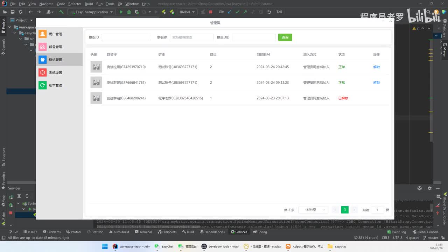The height and width of the screenshot is (252, 448).
Task: Click the avatar thumbnail of 测试拉黑 group
Action: (96, 67)
